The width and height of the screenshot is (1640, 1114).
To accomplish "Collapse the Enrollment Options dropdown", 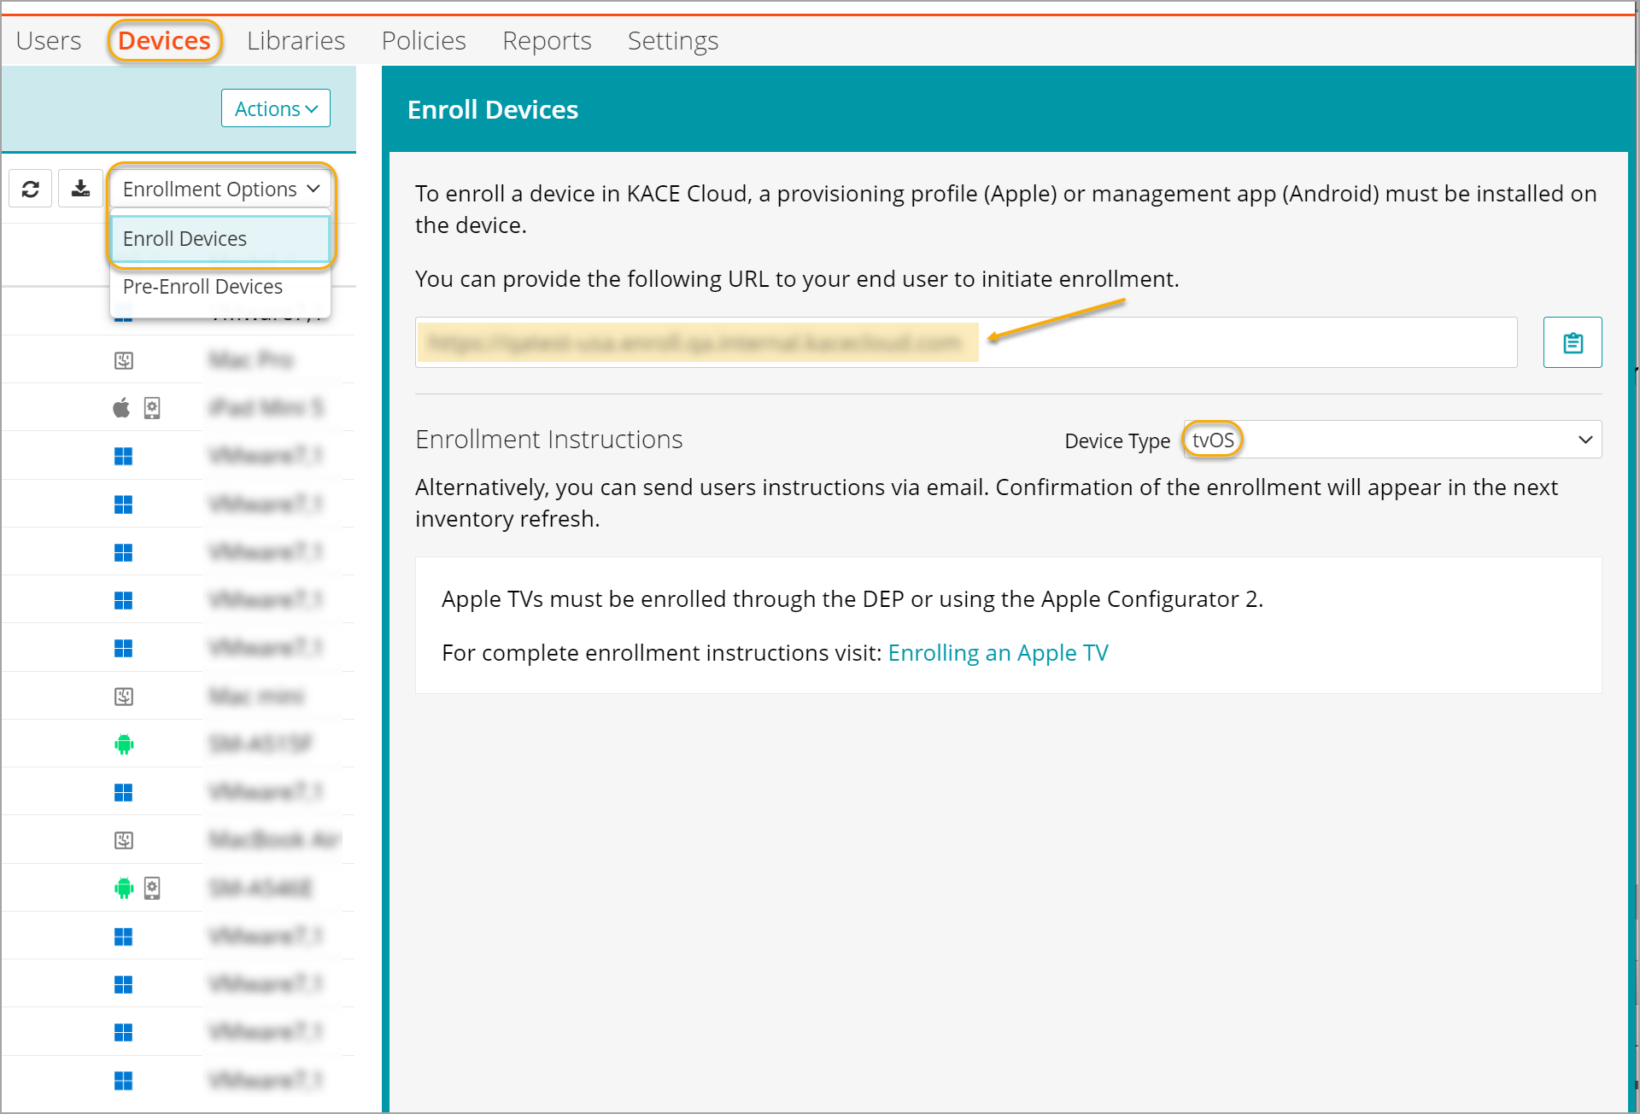I will click(x=220, y=189).
